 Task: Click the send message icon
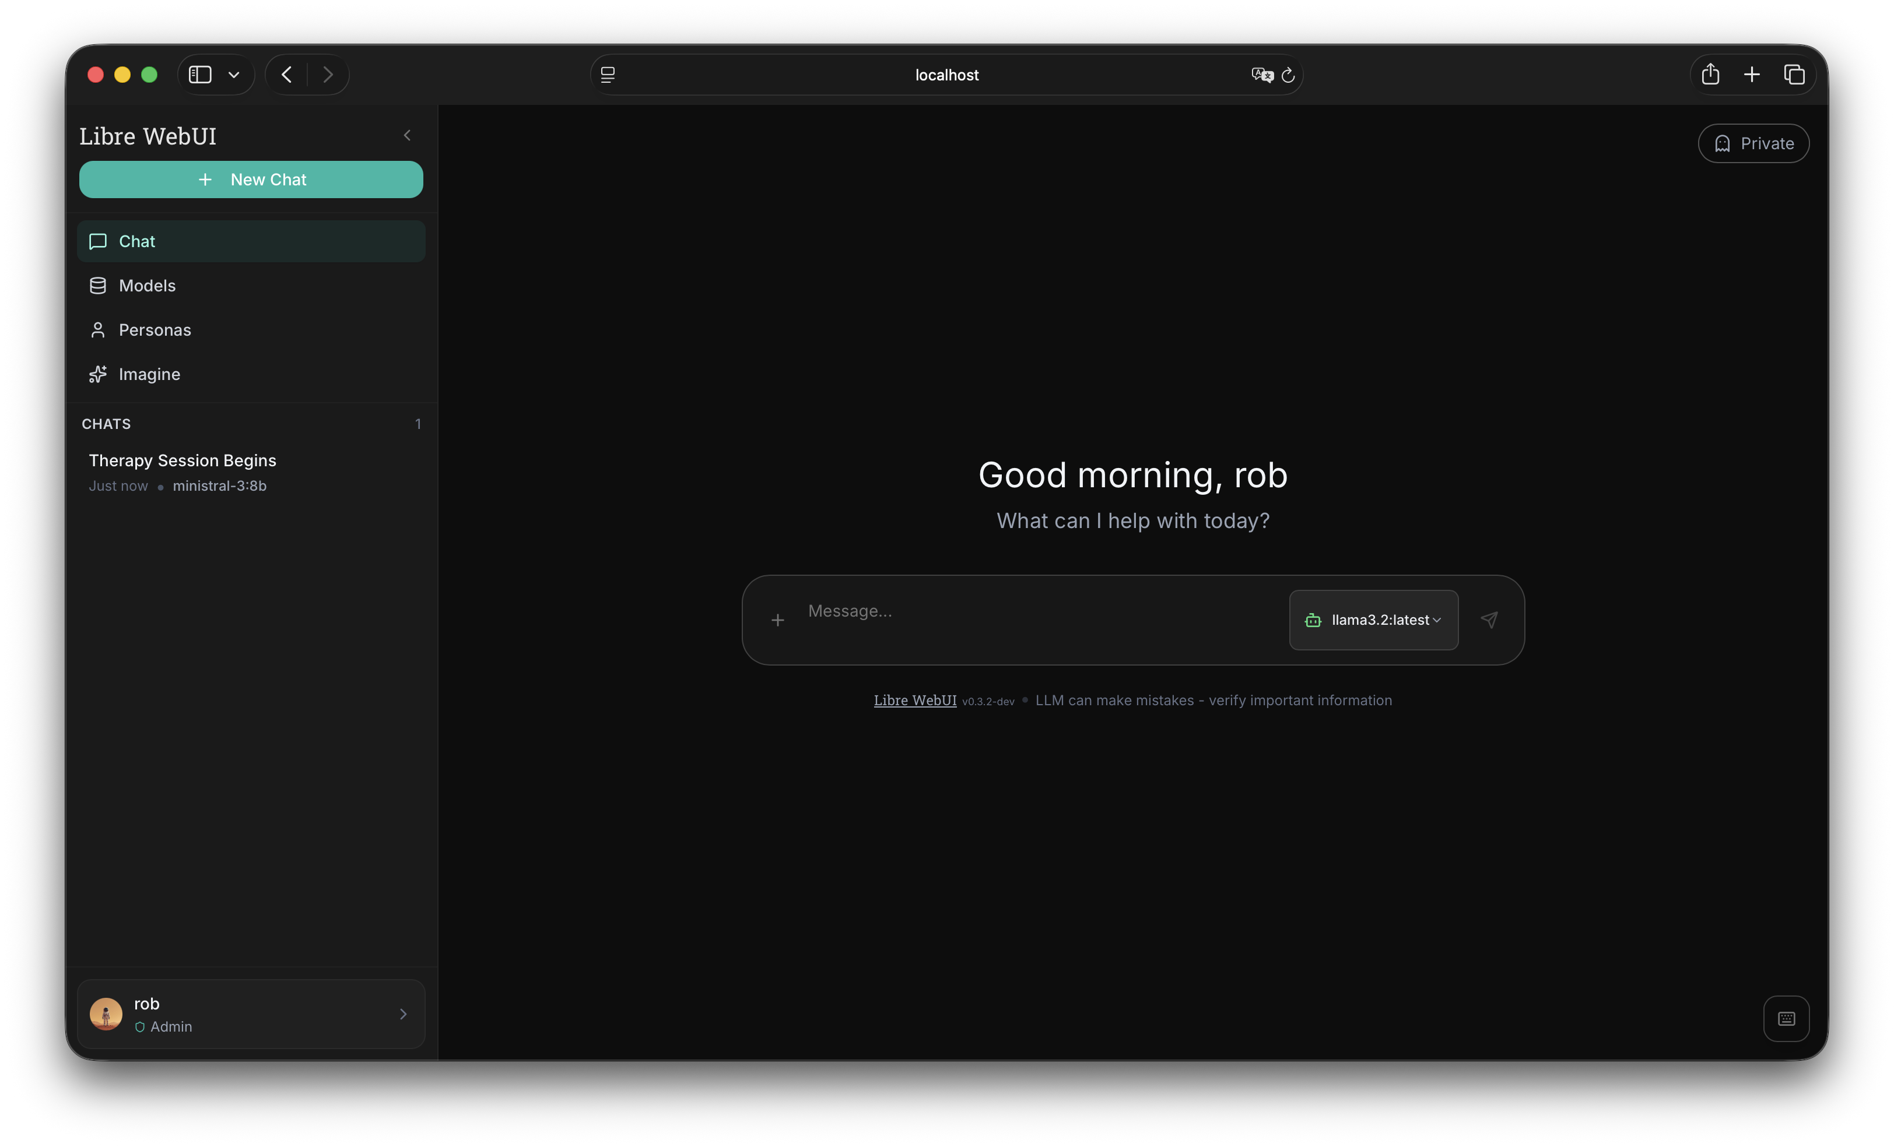(x=1489, y=619)
